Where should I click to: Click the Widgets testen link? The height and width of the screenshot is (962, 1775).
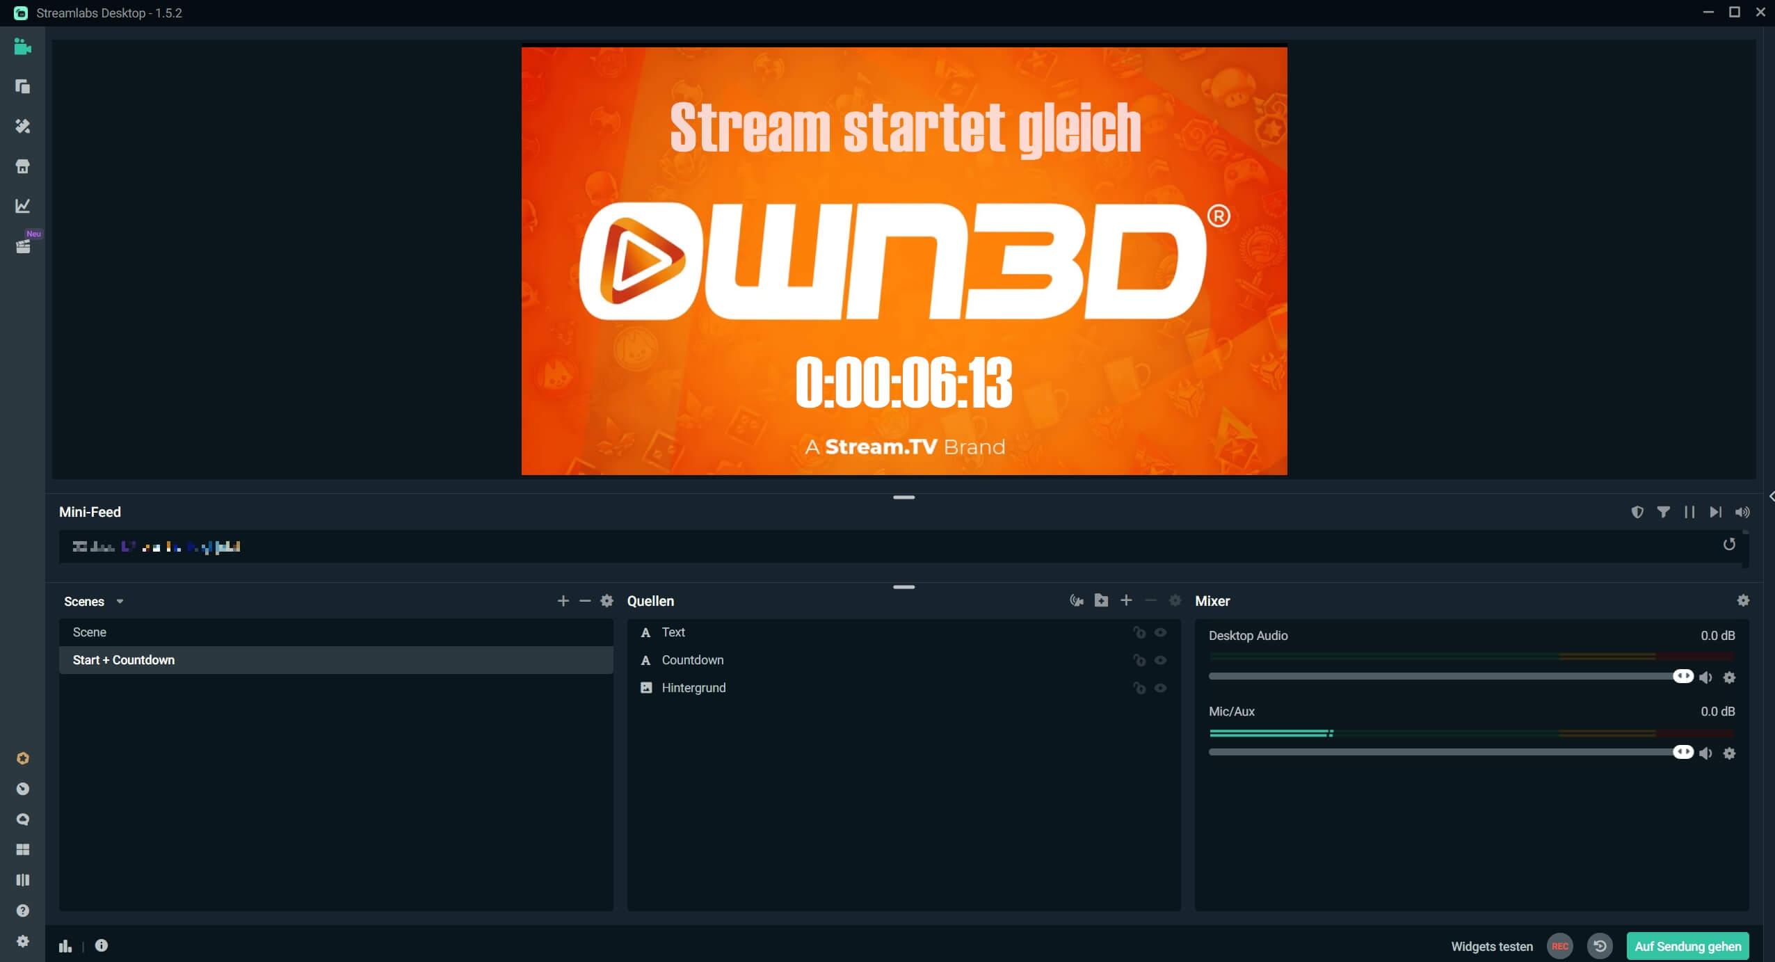tap(1491, 946)
